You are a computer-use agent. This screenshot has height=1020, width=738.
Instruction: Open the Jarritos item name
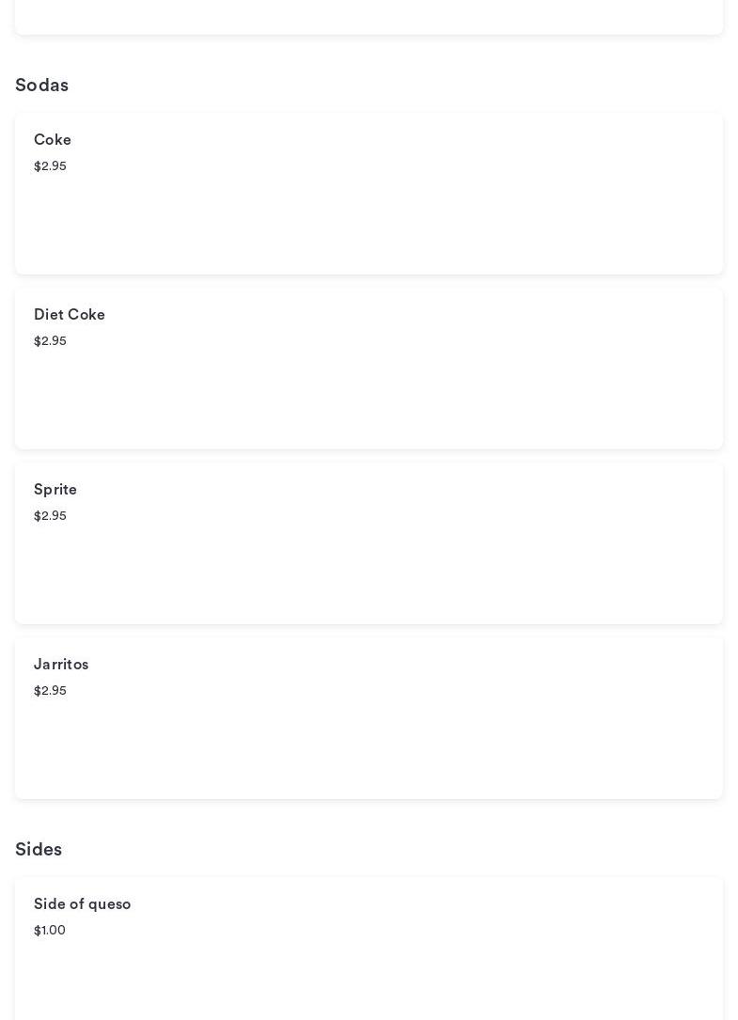pos(61,665)
